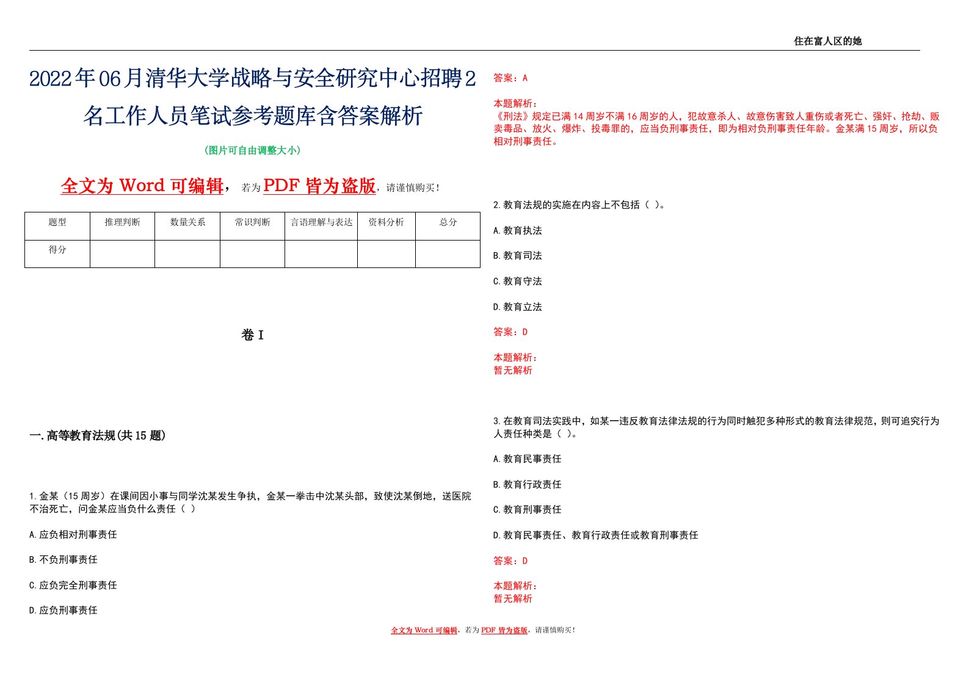Click the section label 卷 I
The image size is (969, 685).
click(x=252, y=335)
